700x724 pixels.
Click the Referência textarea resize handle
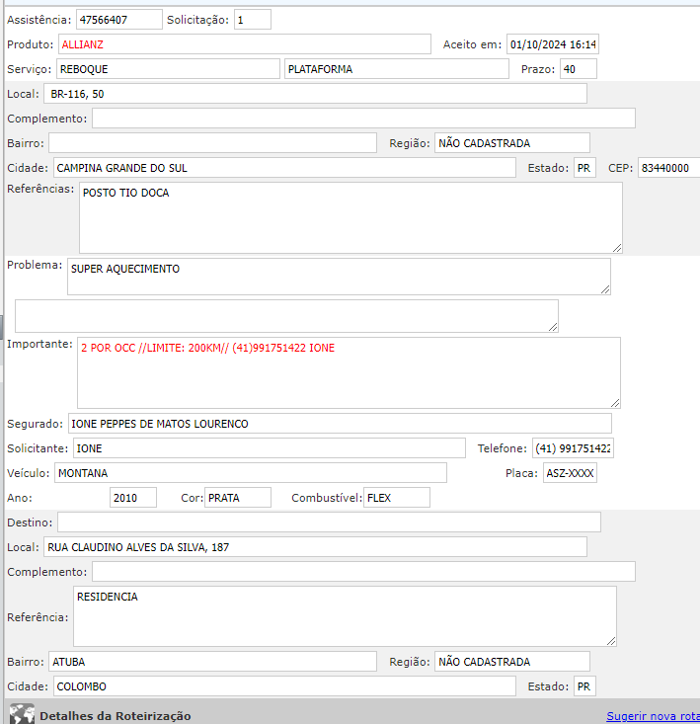click(611, 641)
